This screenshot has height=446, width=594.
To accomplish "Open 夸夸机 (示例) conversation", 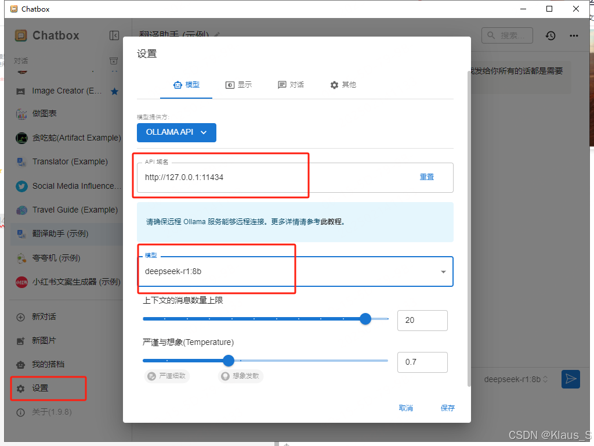I will [x=66, y=258].
